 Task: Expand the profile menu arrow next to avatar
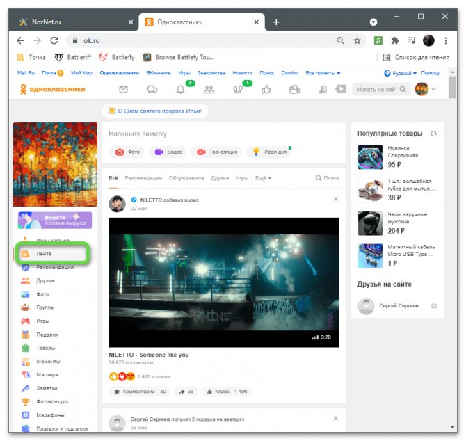point(434,89)
